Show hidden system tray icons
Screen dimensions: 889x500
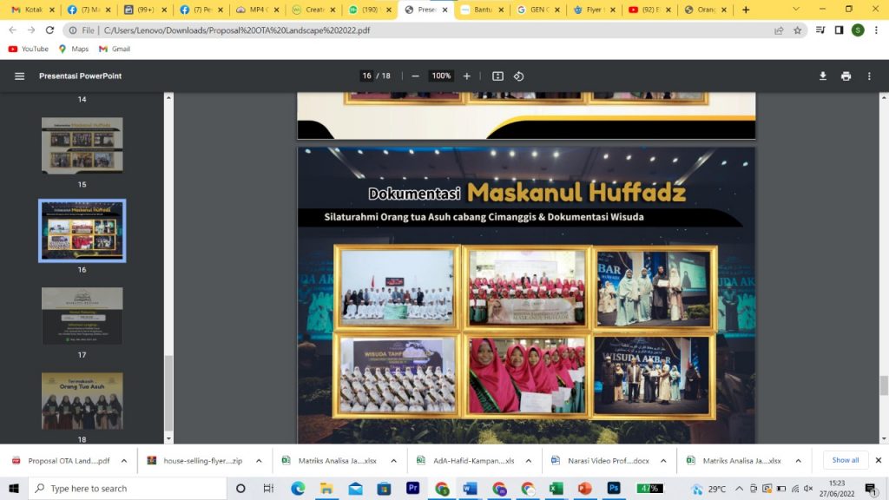pos(739,488)
